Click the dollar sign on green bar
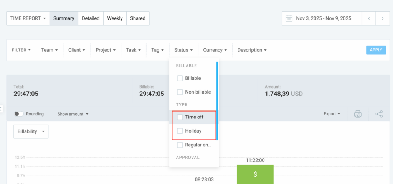 tap(255, 174)
